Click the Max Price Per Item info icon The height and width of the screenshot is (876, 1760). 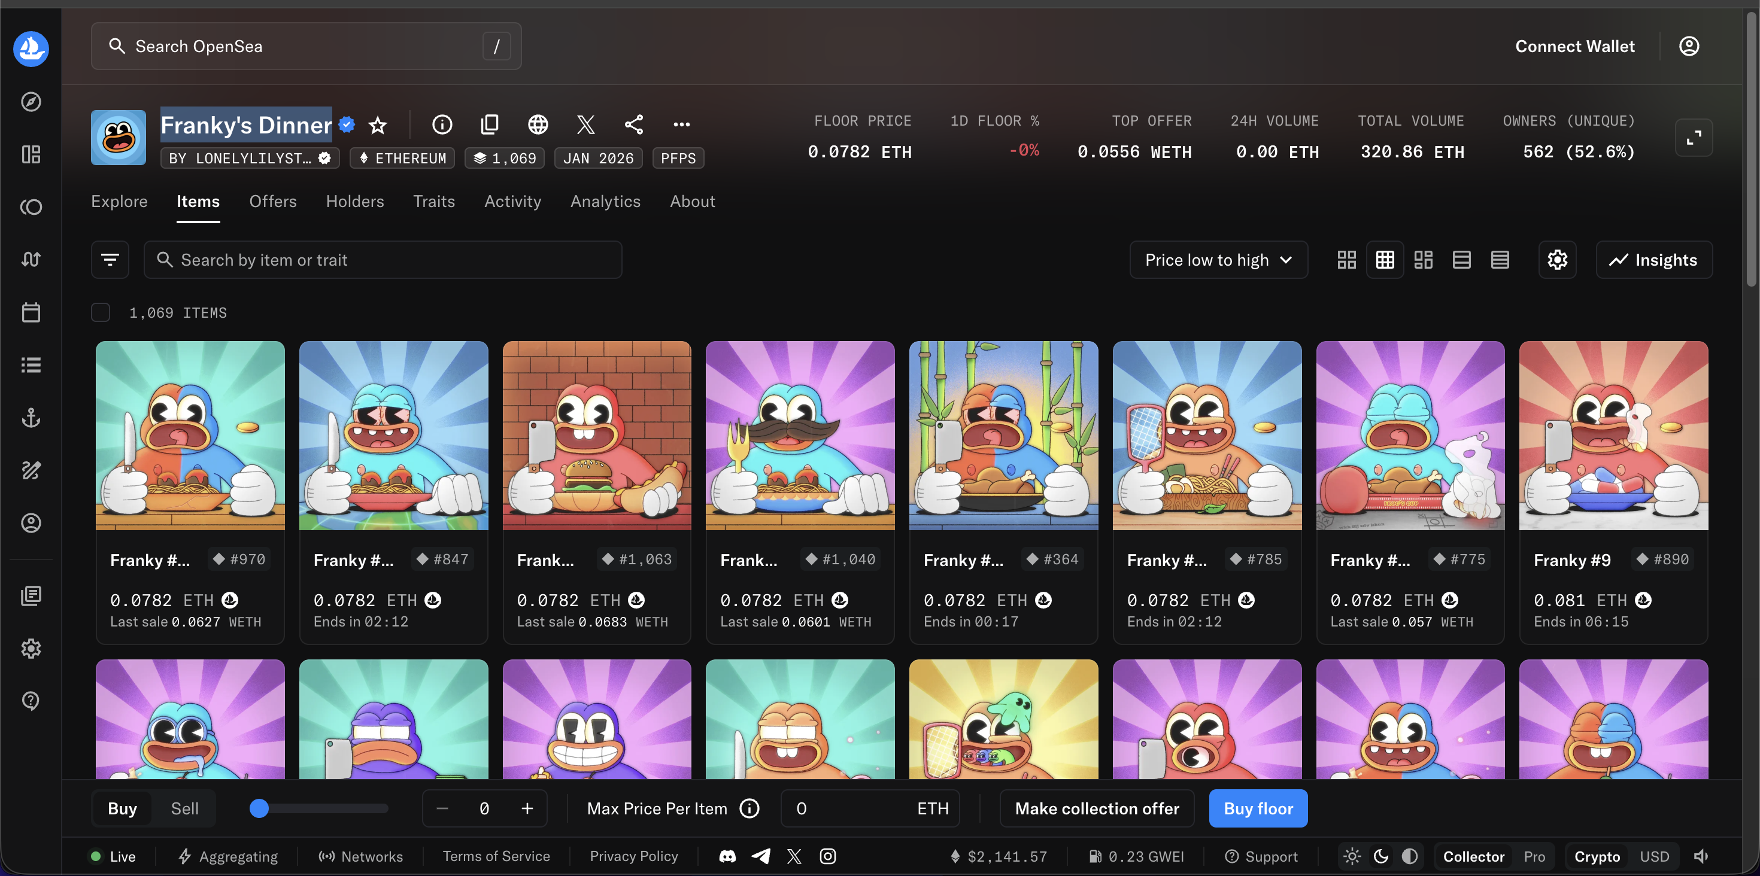(749, 808)
